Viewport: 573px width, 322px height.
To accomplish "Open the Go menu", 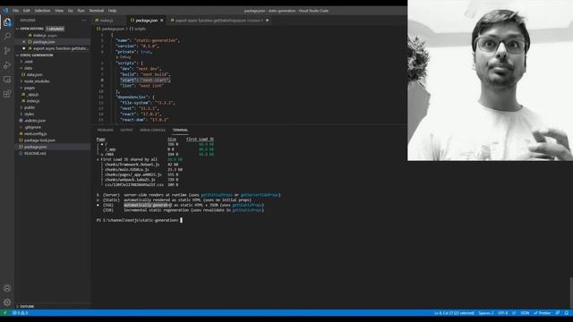I will (71, 11).
